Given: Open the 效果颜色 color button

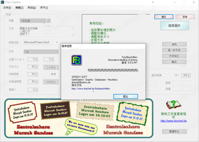Looking at the screenshot, I should (51, 82).
